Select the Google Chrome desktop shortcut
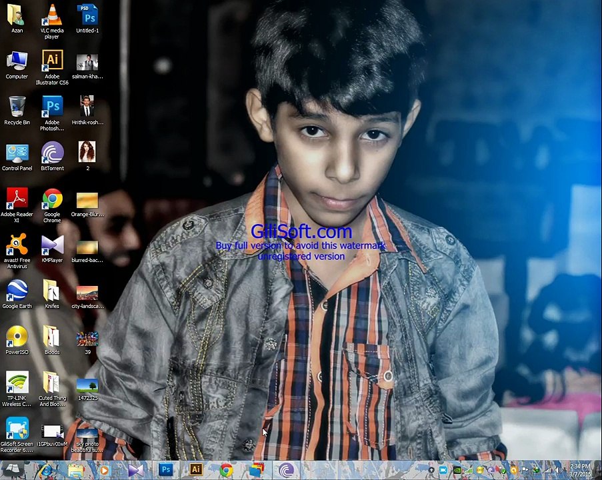 tap(52, 205)
